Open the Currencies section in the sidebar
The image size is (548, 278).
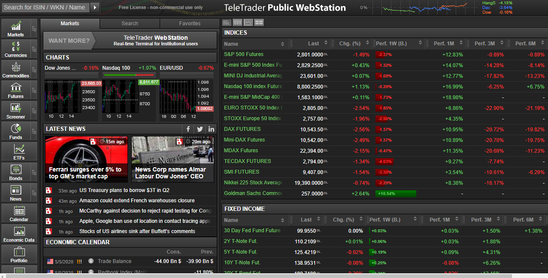tap(16, 49)
